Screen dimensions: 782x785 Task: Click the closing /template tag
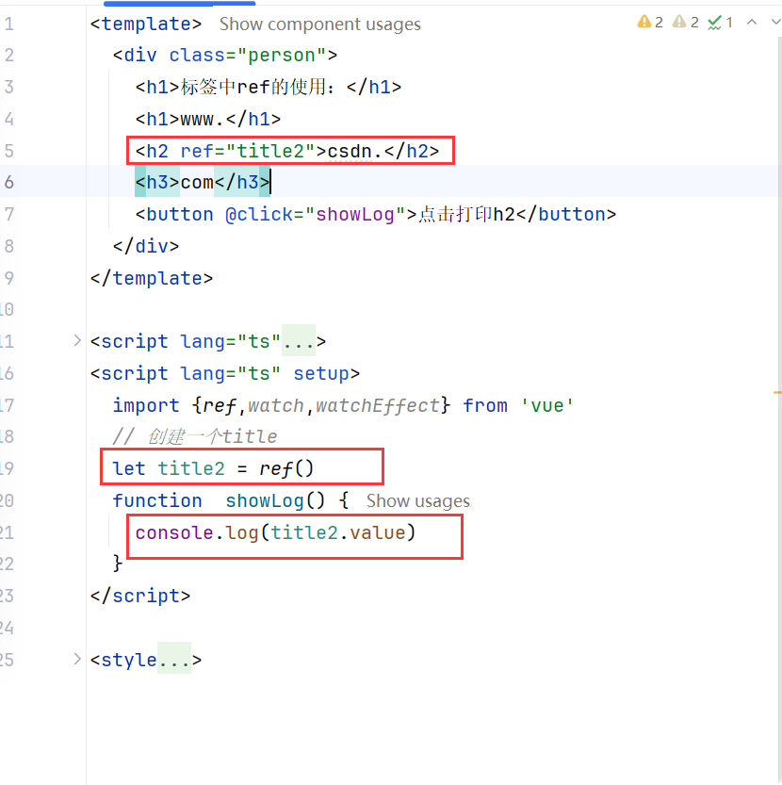151,278
